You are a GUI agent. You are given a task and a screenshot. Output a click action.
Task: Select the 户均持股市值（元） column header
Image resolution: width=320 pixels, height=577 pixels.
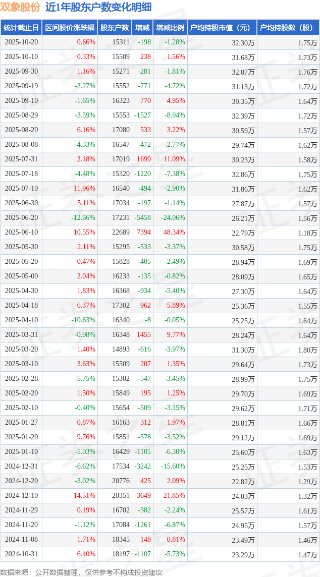[x=222, y=28]
